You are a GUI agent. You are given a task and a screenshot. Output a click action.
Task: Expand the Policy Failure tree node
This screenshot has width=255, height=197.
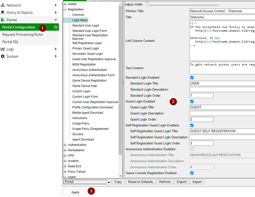65,172
